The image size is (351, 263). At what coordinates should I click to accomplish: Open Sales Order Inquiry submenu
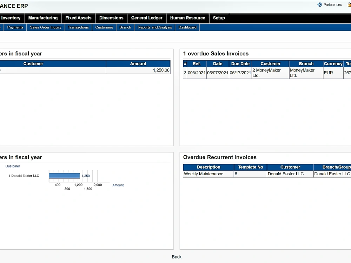[46, 27]
